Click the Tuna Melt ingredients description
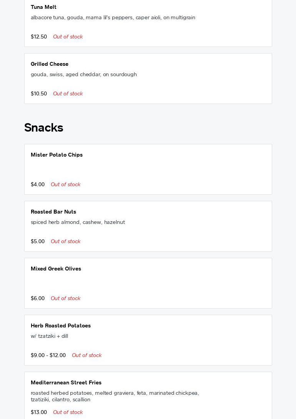 coord(113,17)
